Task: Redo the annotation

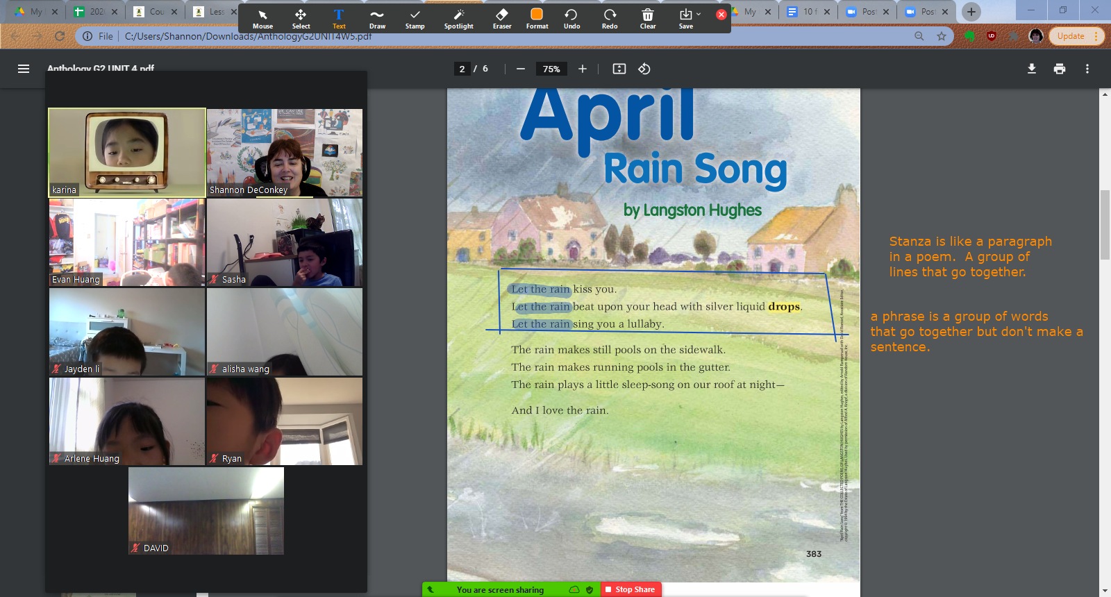Action: coord(610,19)
